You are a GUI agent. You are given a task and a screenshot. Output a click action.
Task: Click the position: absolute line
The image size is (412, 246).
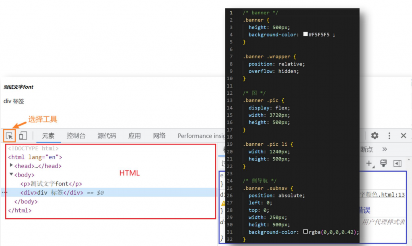coord(277,195)
